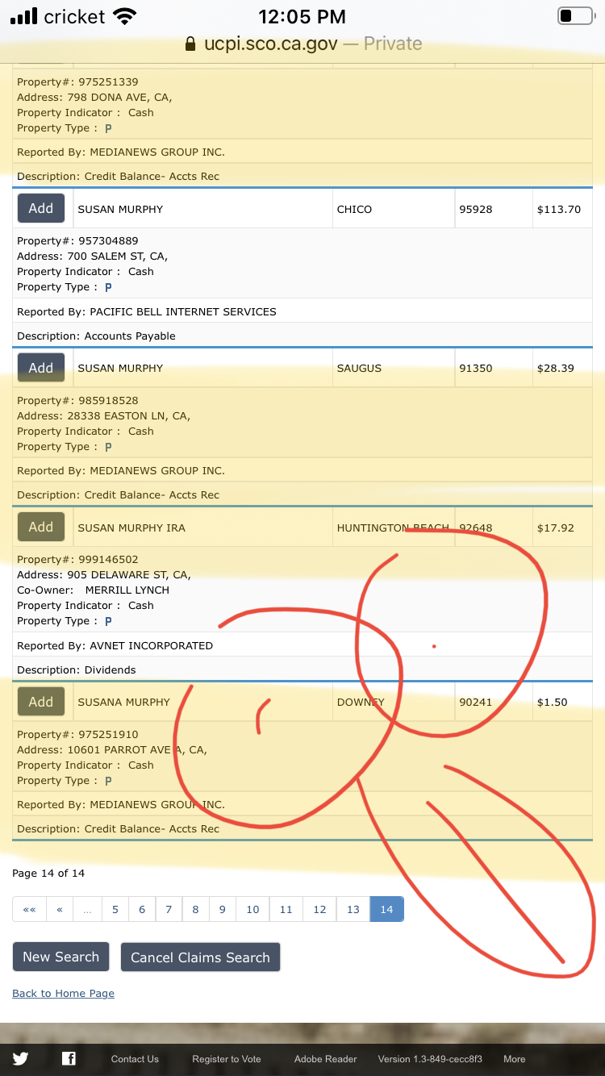The image size is (605, 1076).
Task: Select the amount $1.50
Action: (553, 702)
